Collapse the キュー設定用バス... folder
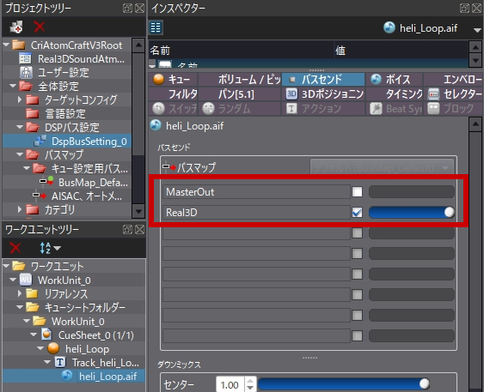 click(x=27, y=168)
